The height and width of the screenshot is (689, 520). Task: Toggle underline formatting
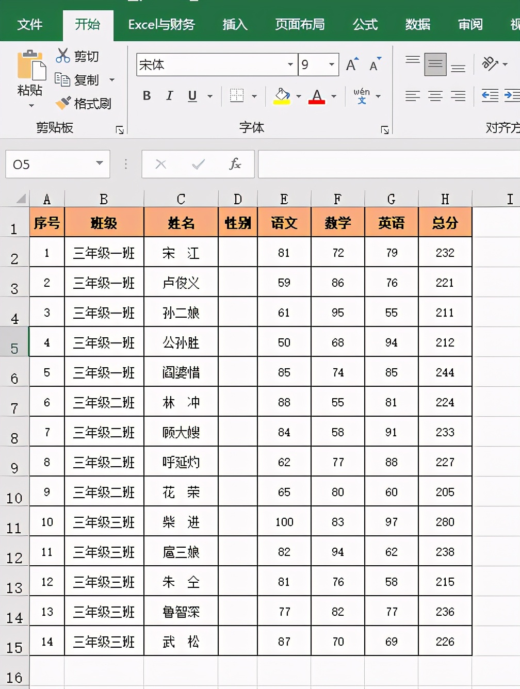coord(191,96)
